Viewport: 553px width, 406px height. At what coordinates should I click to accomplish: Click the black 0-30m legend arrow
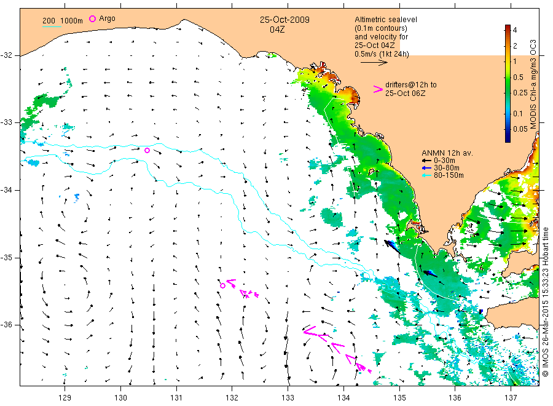pyautogui.click(x=427, y=161)
